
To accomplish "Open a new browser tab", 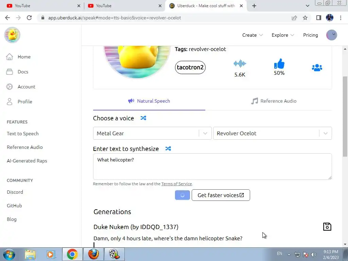I will (x=254, y=6).
